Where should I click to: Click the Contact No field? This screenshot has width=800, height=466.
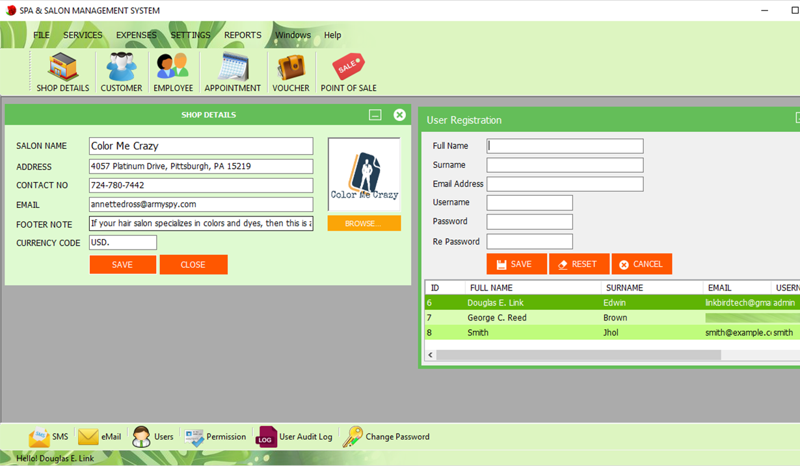point(201,185)
